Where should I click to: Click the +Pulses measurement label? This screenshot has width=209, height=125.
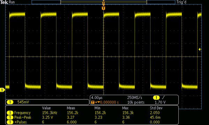point(21,122)
